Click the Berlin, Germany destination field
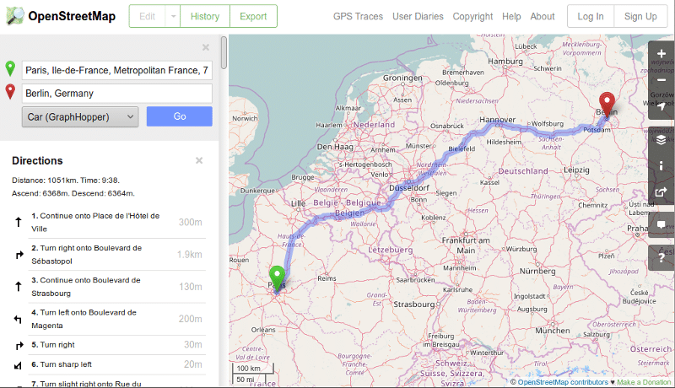This screenshot has height=388, width=675. pyautogui.click(x=117, y=93)
